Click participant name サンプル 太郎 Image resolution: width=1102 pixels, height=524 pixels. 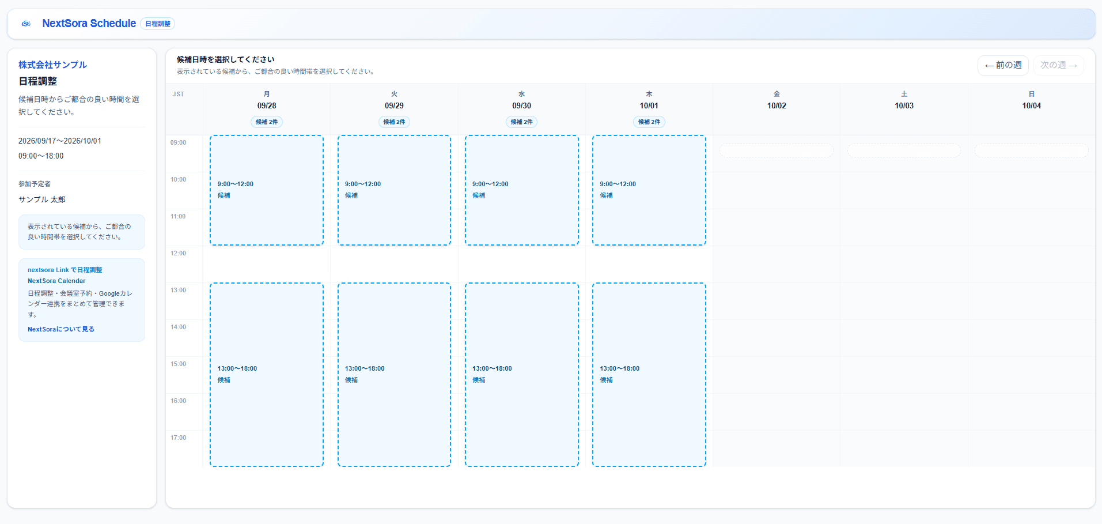pos(42,199)
